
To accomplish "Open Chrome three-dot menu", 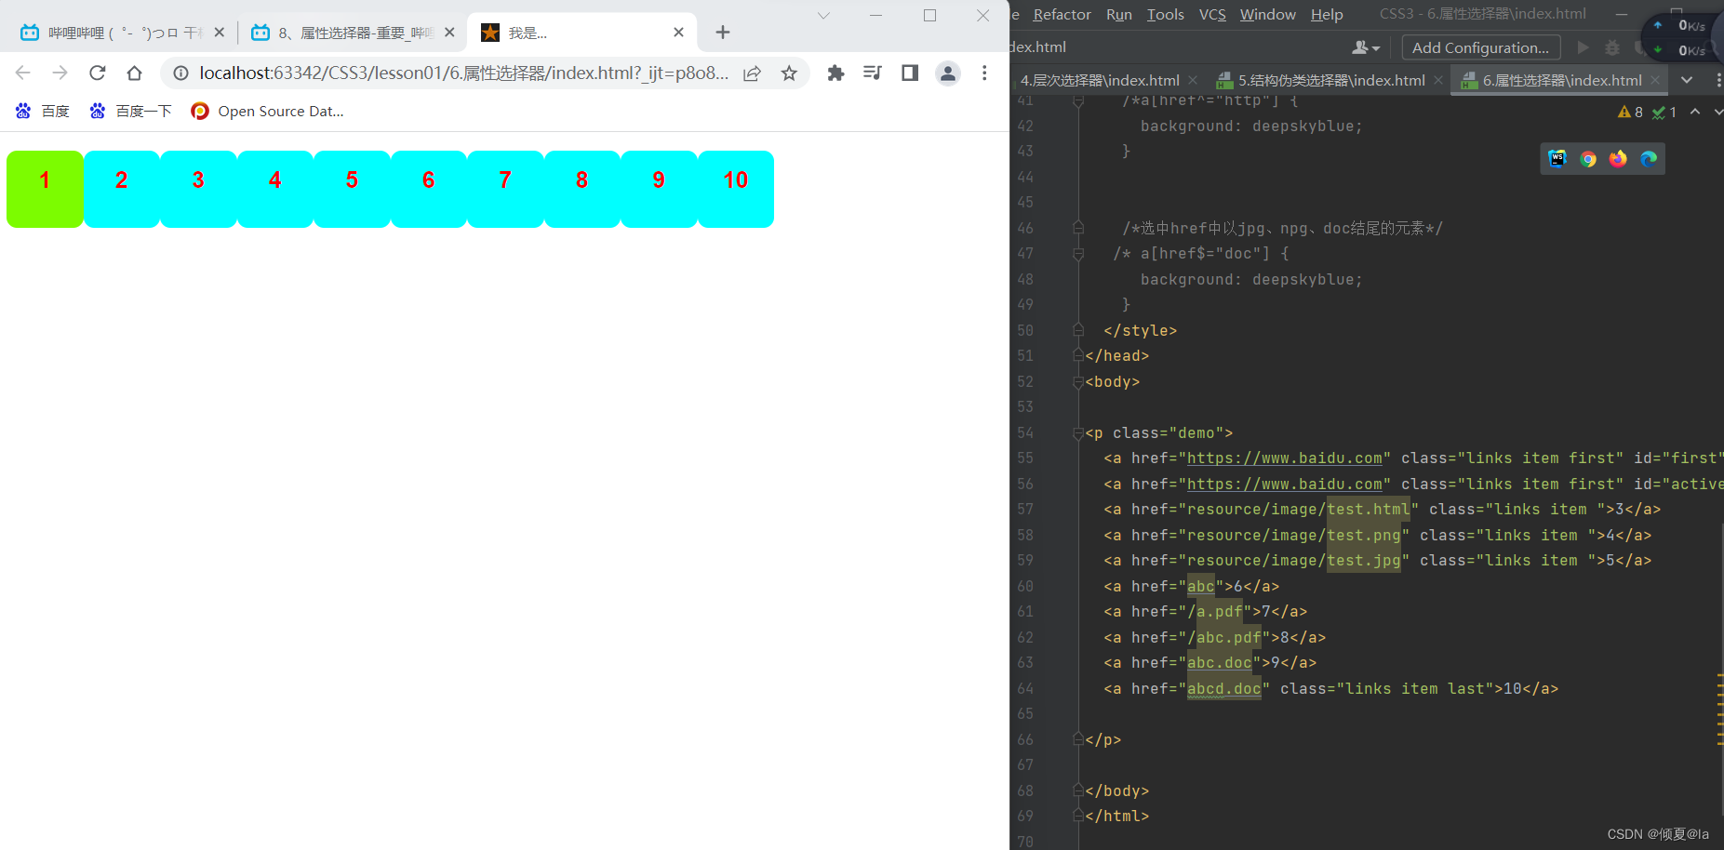I will click(x=984, y=73).
